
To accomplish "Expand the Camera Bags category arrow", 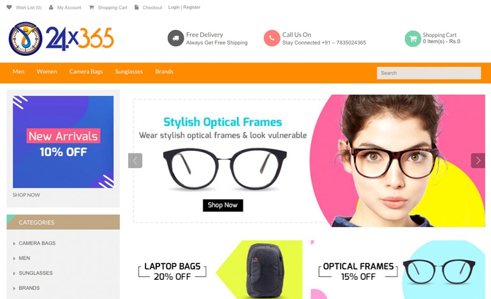I will [x=14, y=244].
